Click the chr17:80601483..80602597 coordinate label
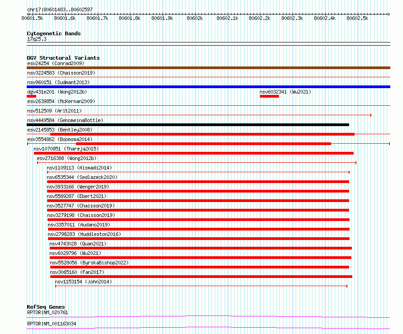Screen dimensions: 403x334 [60, 9]
